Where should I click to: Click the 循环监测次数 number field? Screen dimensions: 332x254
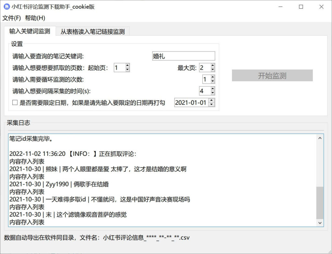(x=207, y=79)
